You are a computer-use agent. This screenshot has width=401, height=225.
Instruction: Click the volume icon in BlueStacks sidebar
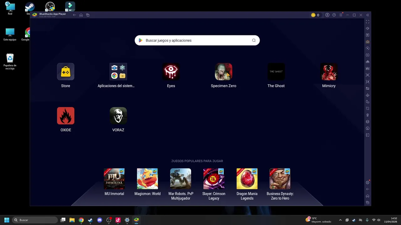coord(367,28)
